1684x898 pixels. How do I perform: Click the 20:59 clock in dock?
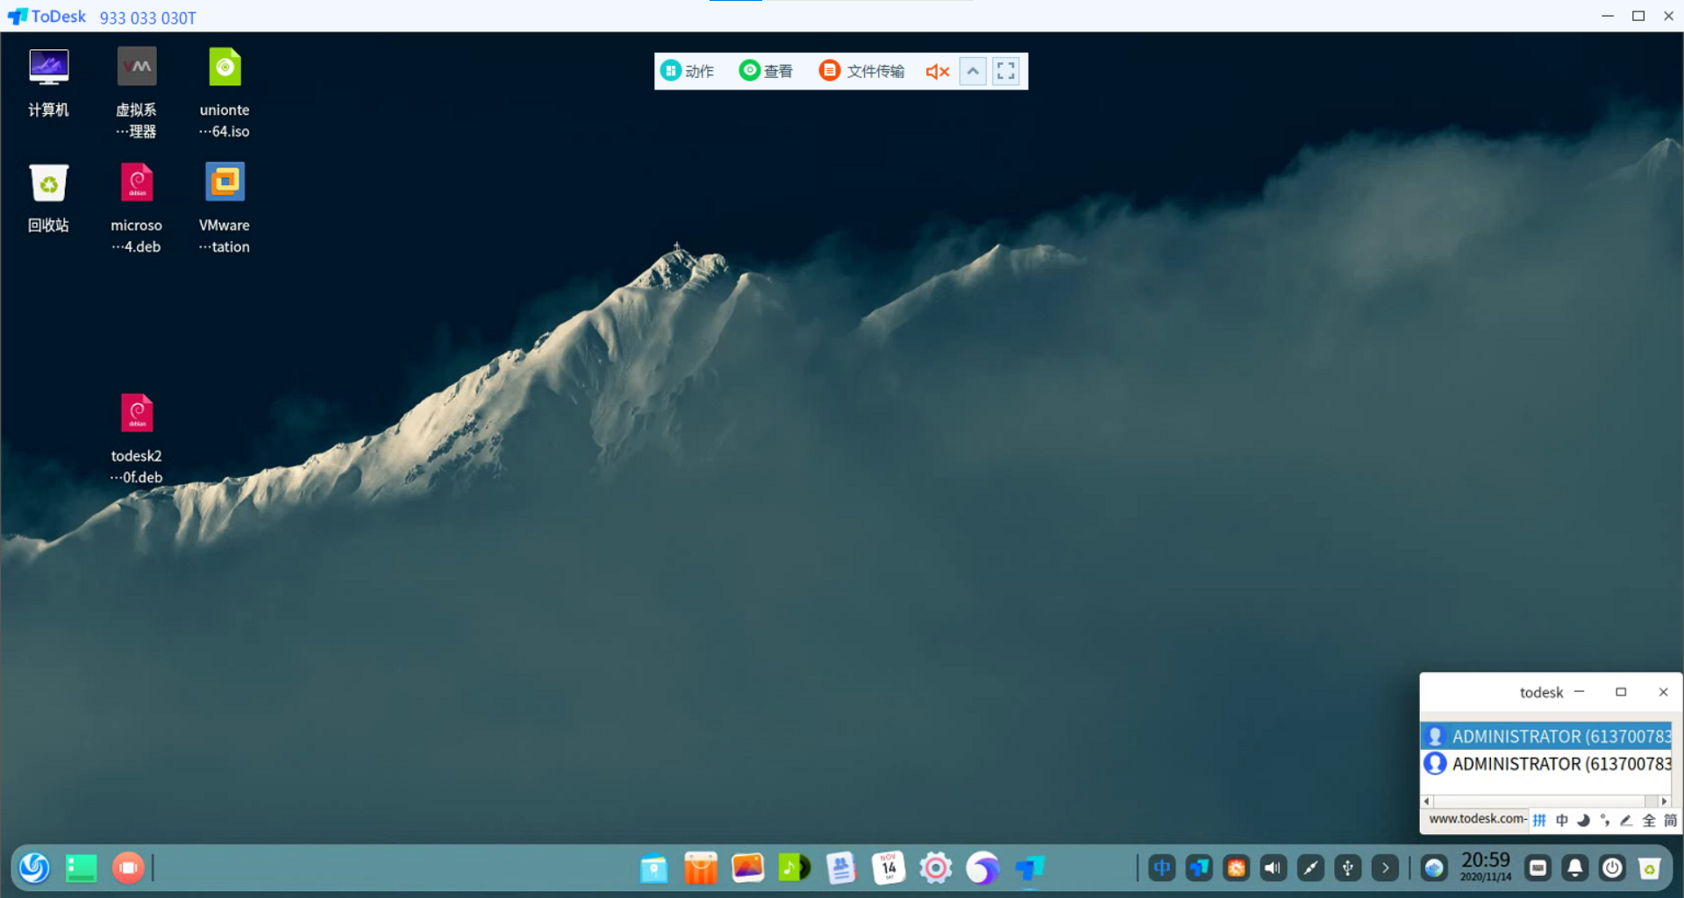pyautogui.click(x=1486, y=866)
